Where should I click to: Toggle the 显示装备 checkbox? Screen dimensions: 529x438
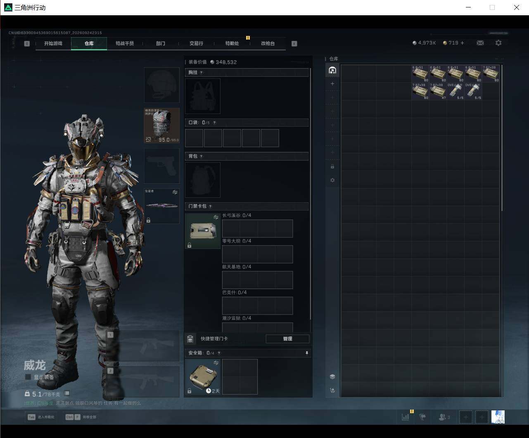[x=28, y=377]
